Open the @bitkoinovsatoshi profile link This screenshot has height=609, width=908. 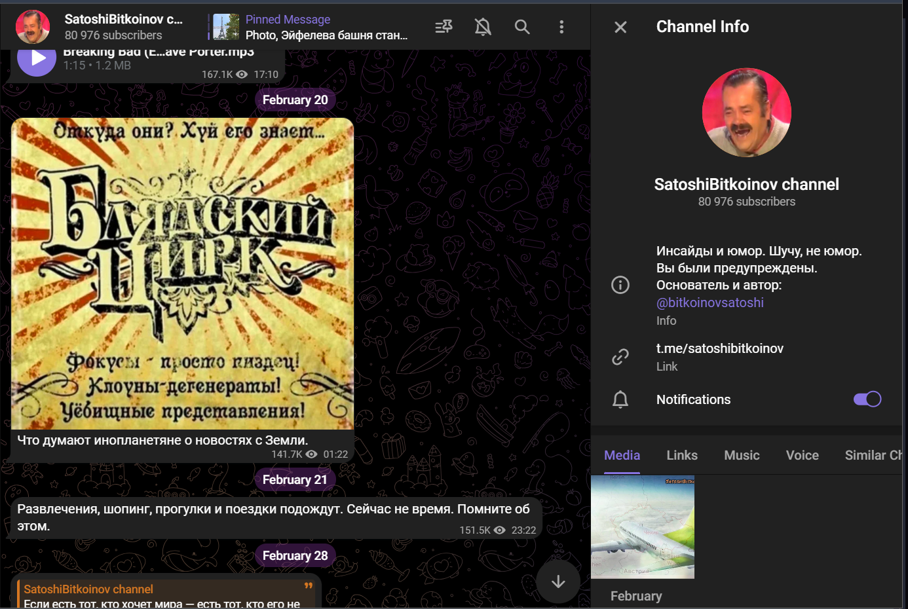(710, 303)
